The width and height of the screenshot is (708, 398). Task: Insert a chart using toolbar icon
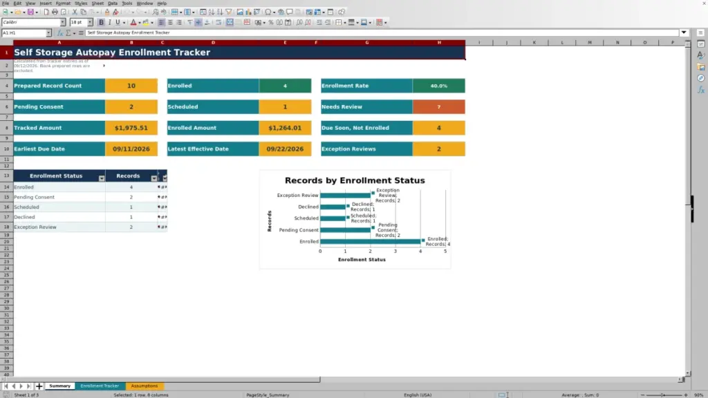[x=248, y=12]
